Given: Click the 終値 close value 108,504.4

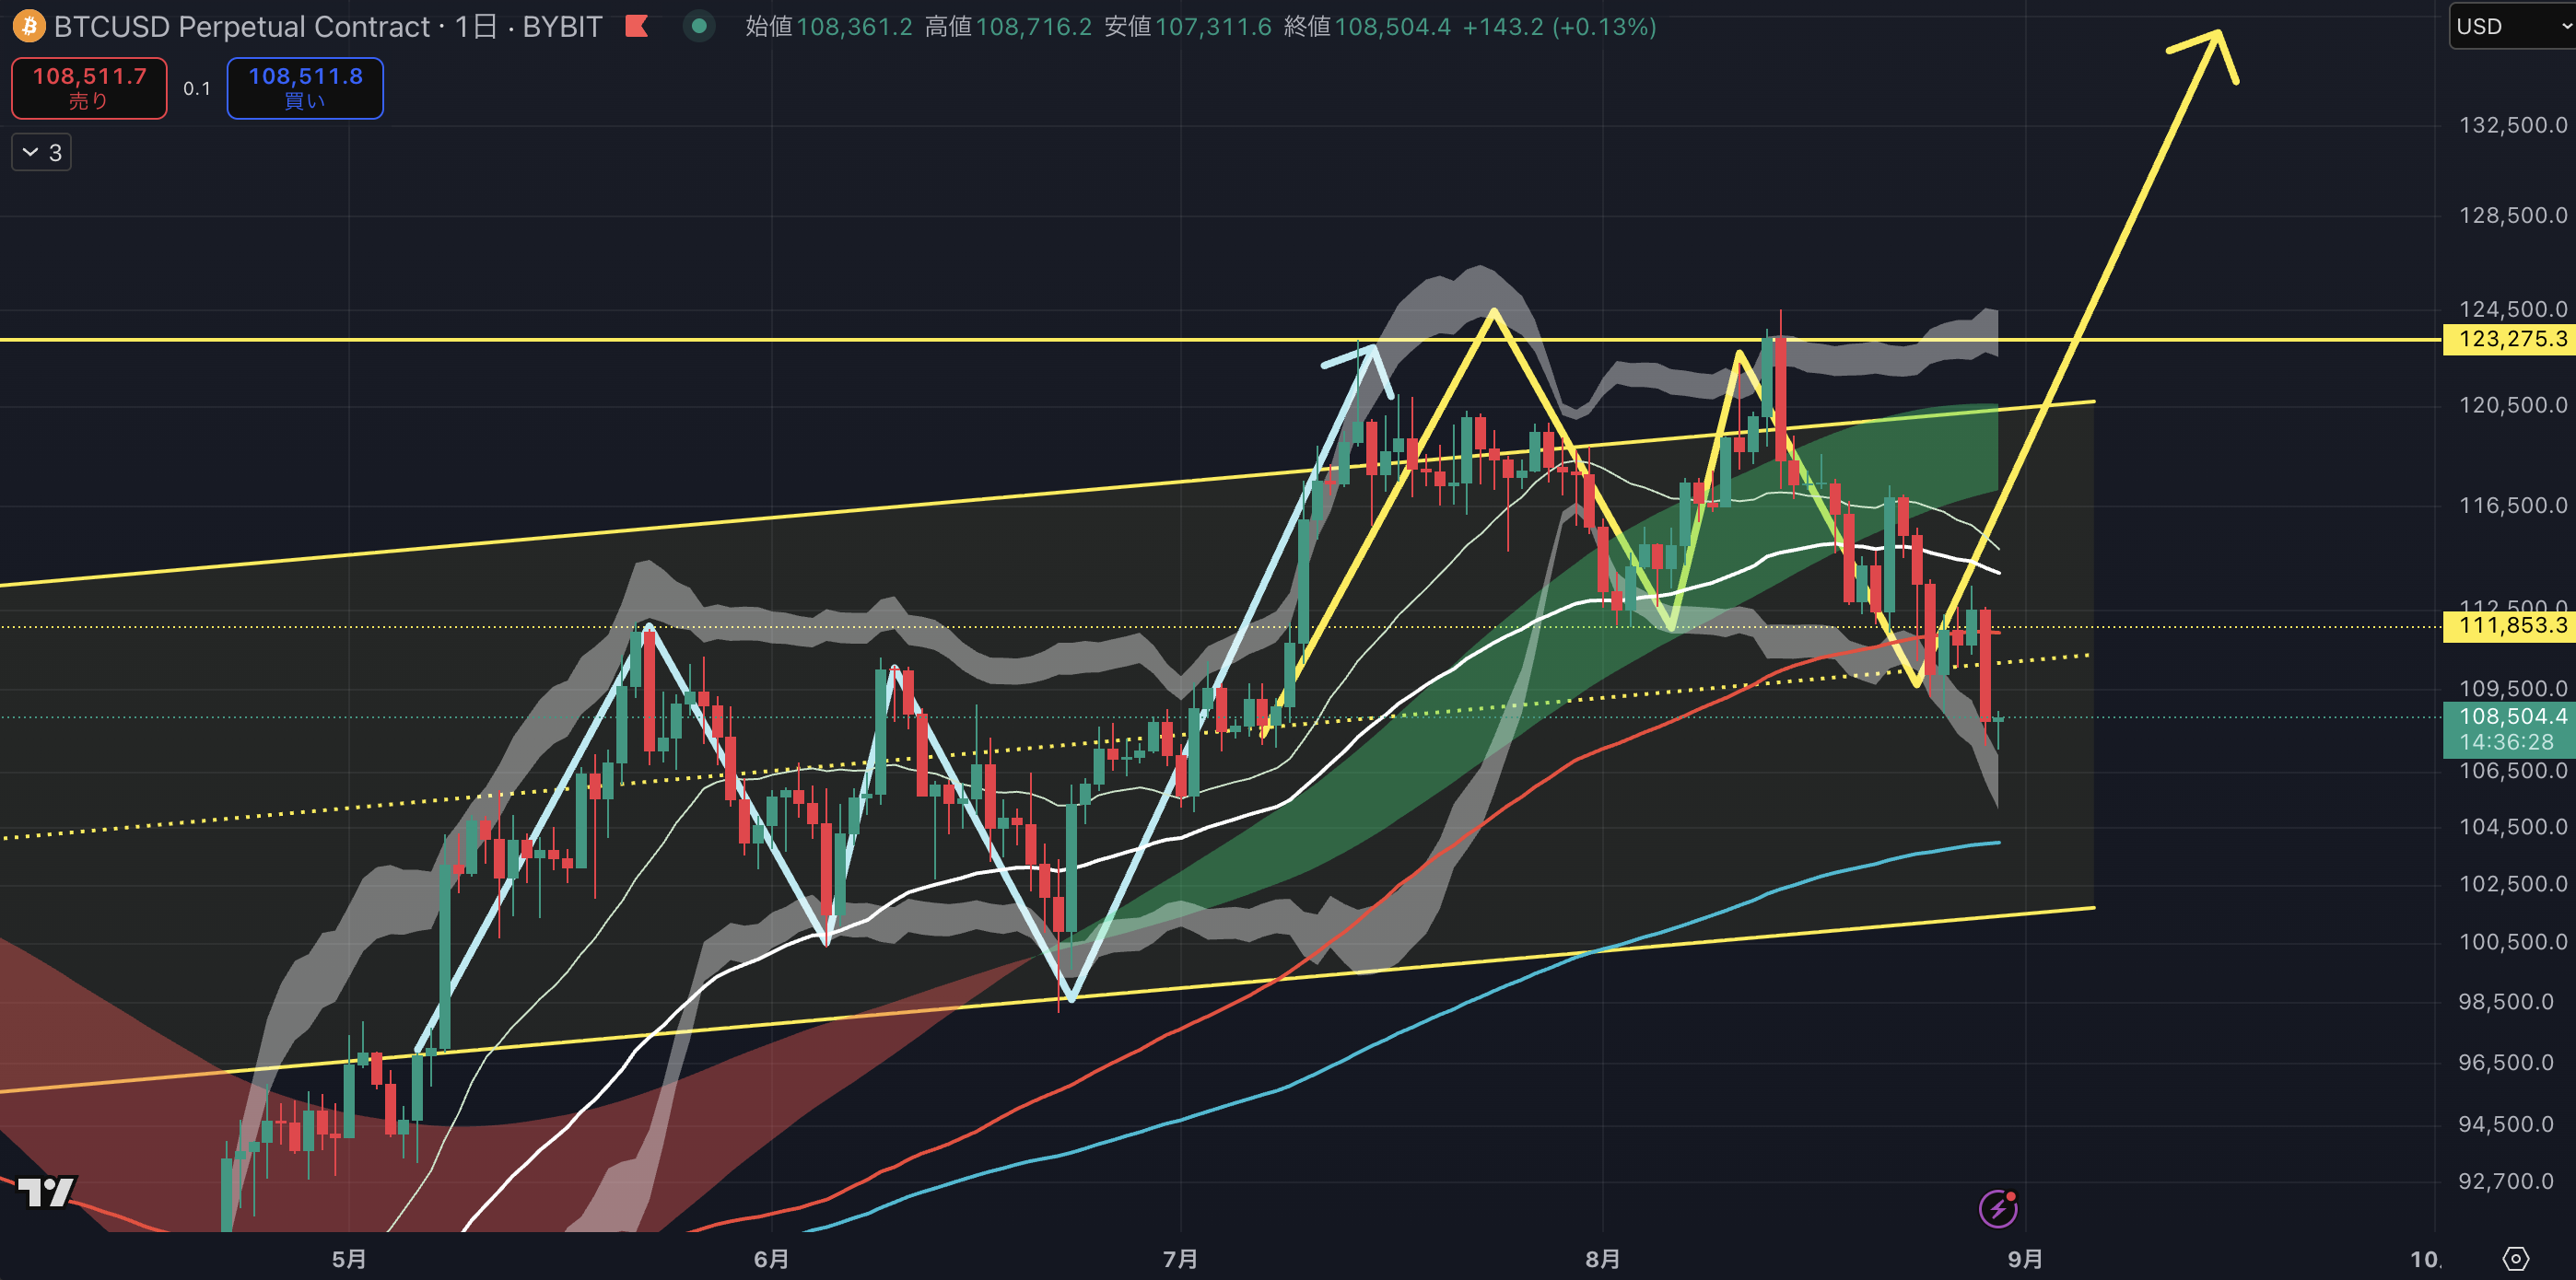Looking at the screenshot, I should (1393, 27).
